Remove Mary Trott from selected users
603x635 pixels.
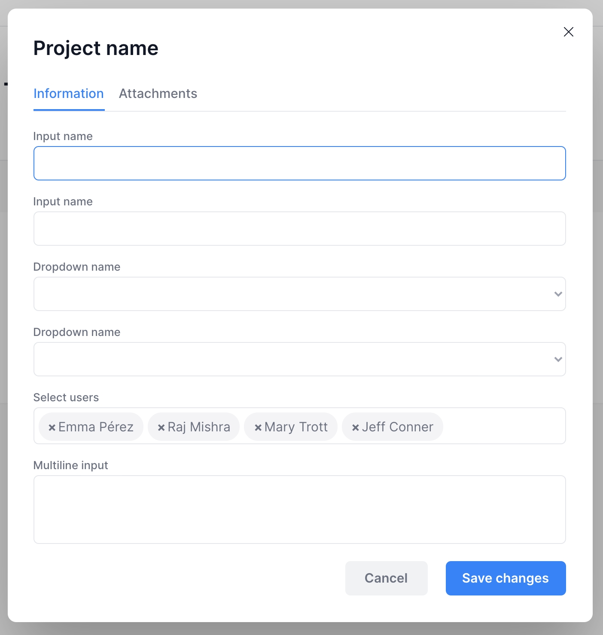click(x=258, y=427)
